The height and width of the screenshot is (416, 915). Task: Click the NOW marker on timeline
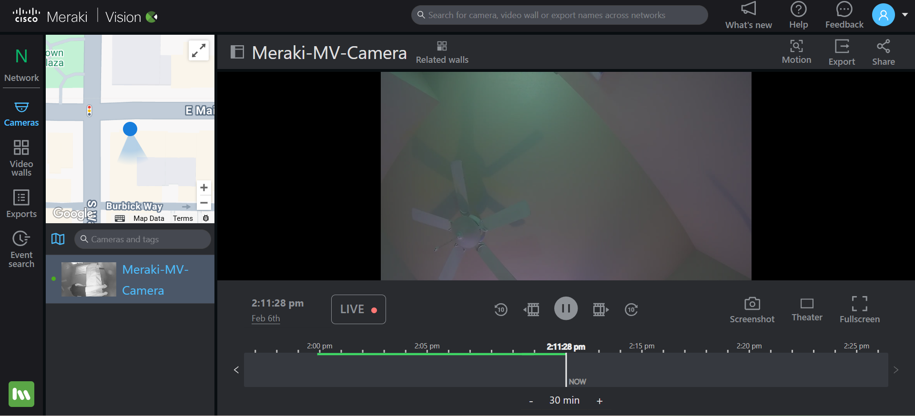[577, 382]
